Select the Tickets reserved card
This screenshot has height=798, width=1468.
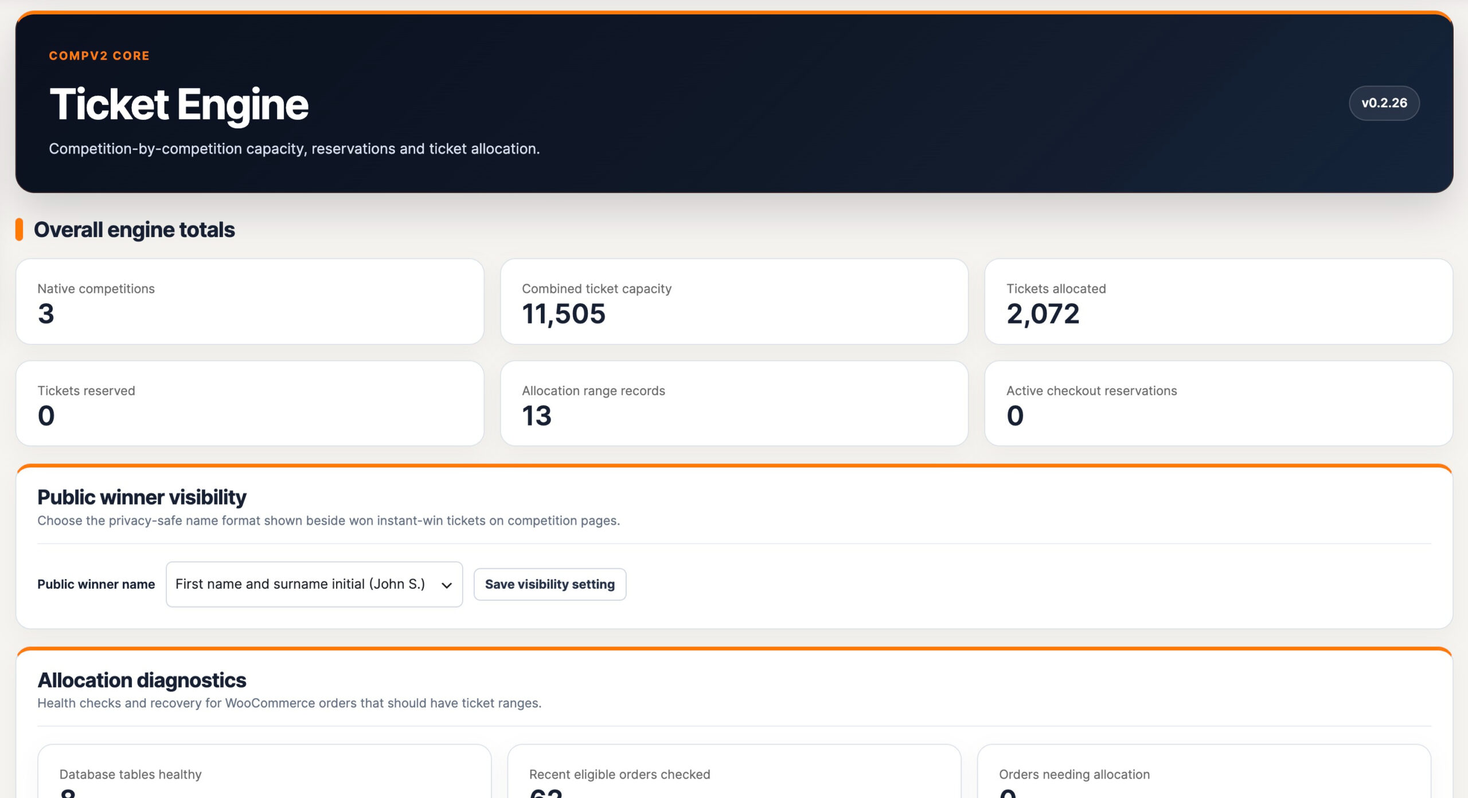pos(250,403)
